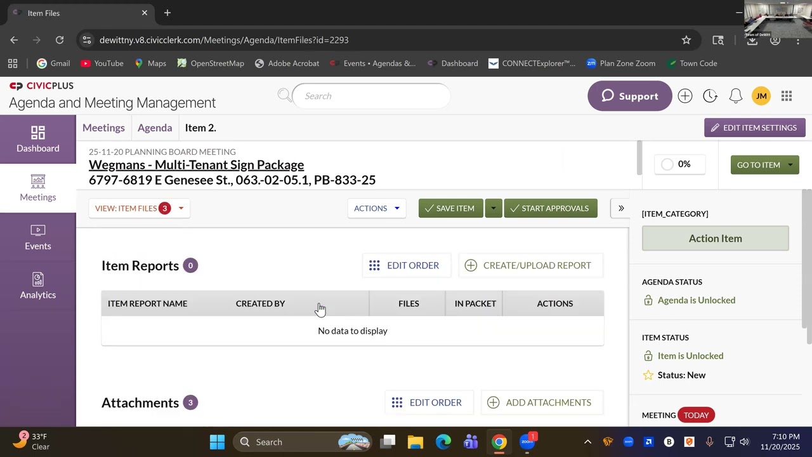This screenshot has height=457, width=812.
Task: Open File Explorer from the taskbar
Action: [416, 442]
